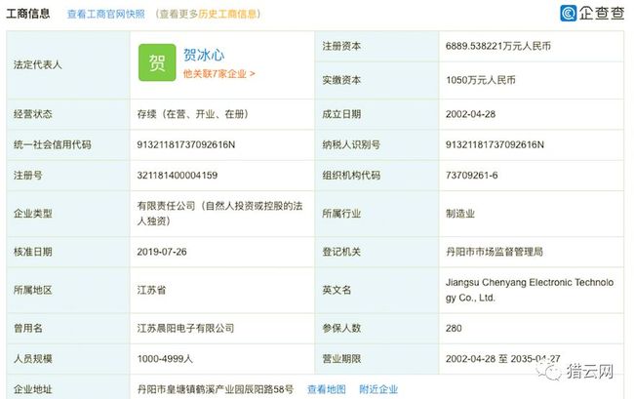
Task: Click the 法定代表人 label cell
Action: [68, 64]
